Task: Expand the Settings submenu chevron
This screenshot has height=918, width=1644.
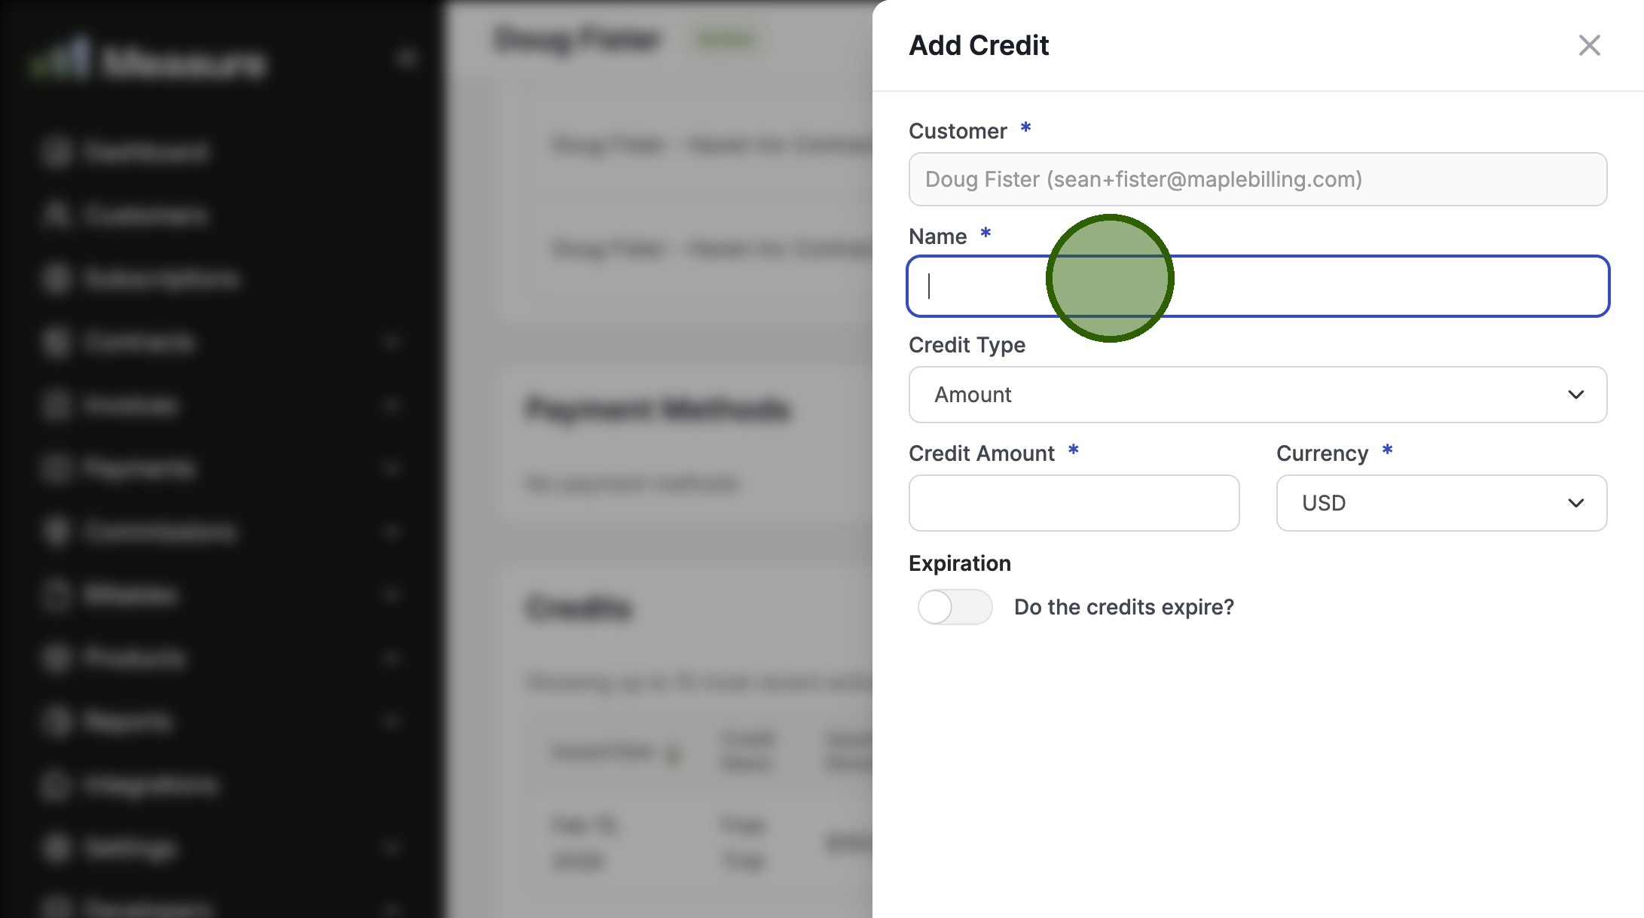Action: [x=391, y=849]
